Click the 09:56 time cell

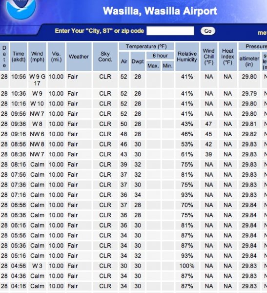(19, 114)
